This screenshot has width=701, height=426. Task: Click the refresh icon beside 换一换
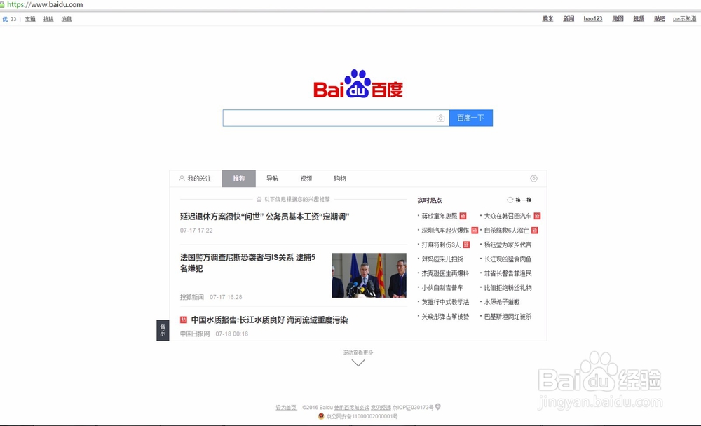pos(510,200)
